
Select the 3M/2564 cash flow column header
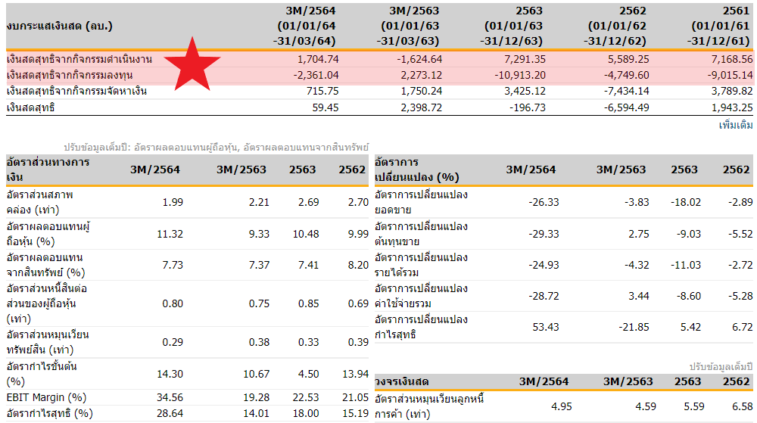tap(305, 26)
